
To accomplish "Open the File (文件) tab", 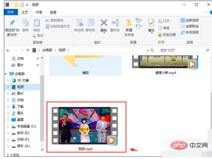I will tap(11, 12).
